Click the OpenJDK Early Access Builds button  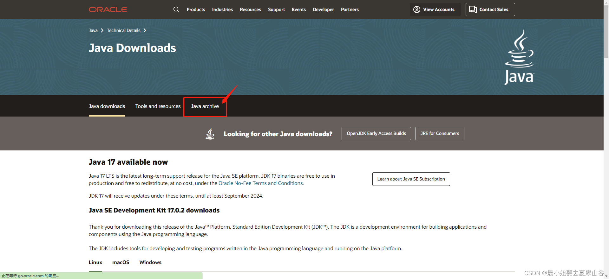(x=376, y=134)
